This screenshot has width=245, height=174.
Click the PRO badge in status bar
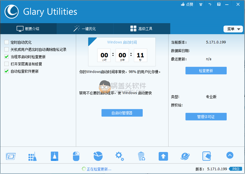[235, 169]
